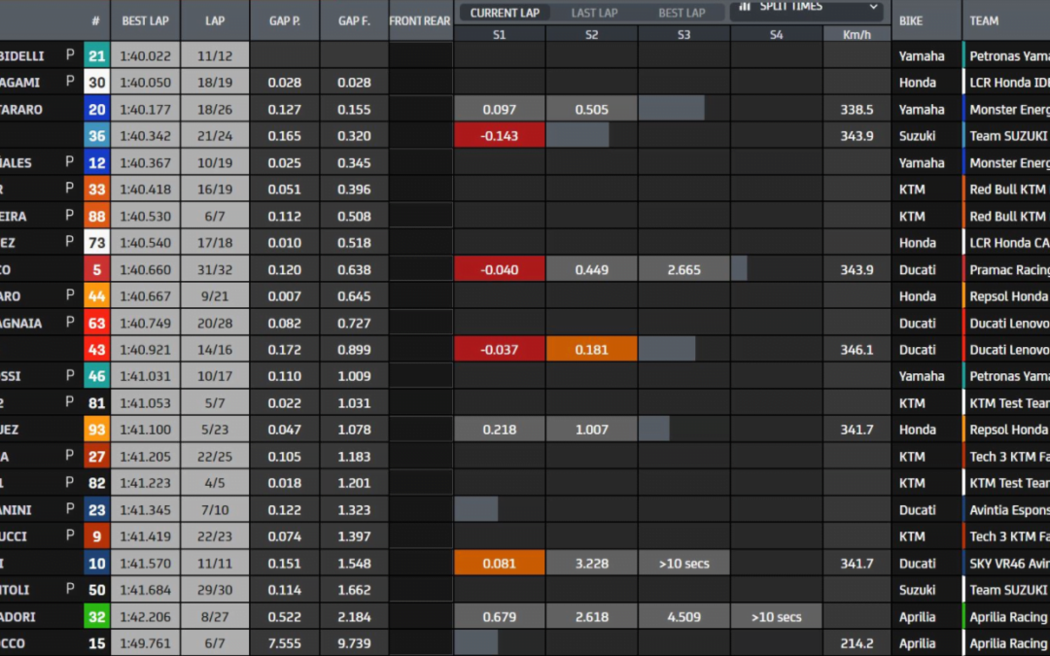
Task: Click the 2.665 S3 split
Action: (683, 269)
